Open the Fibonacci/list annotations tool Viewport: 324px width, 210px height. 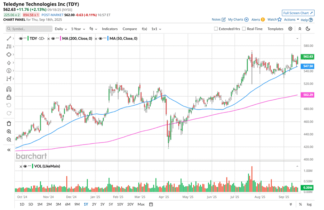[9, 47]
